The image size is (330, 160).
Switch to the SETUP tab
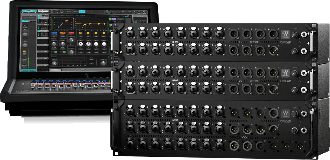pyautogui.click(x=102, y=12)
